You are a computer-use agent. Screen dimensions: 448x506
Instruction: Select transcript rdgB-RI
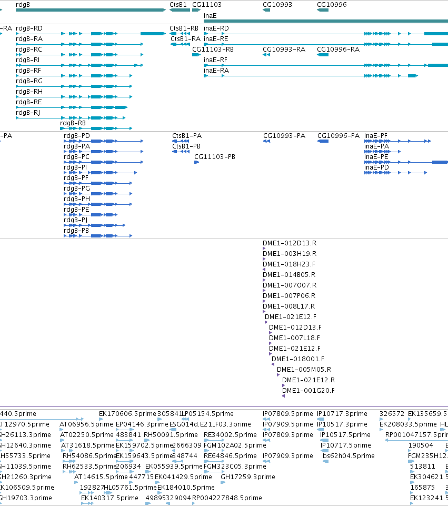click(28, 60)
